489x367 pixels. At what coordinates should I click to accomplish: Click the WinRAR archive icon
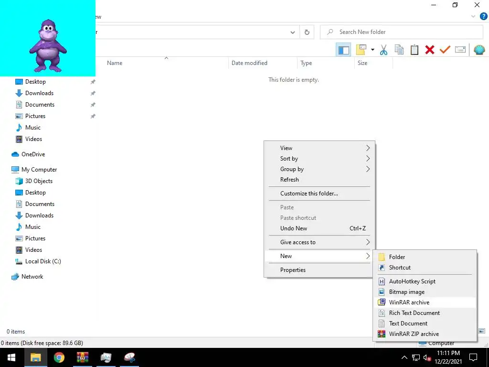[x=382, y=302]
